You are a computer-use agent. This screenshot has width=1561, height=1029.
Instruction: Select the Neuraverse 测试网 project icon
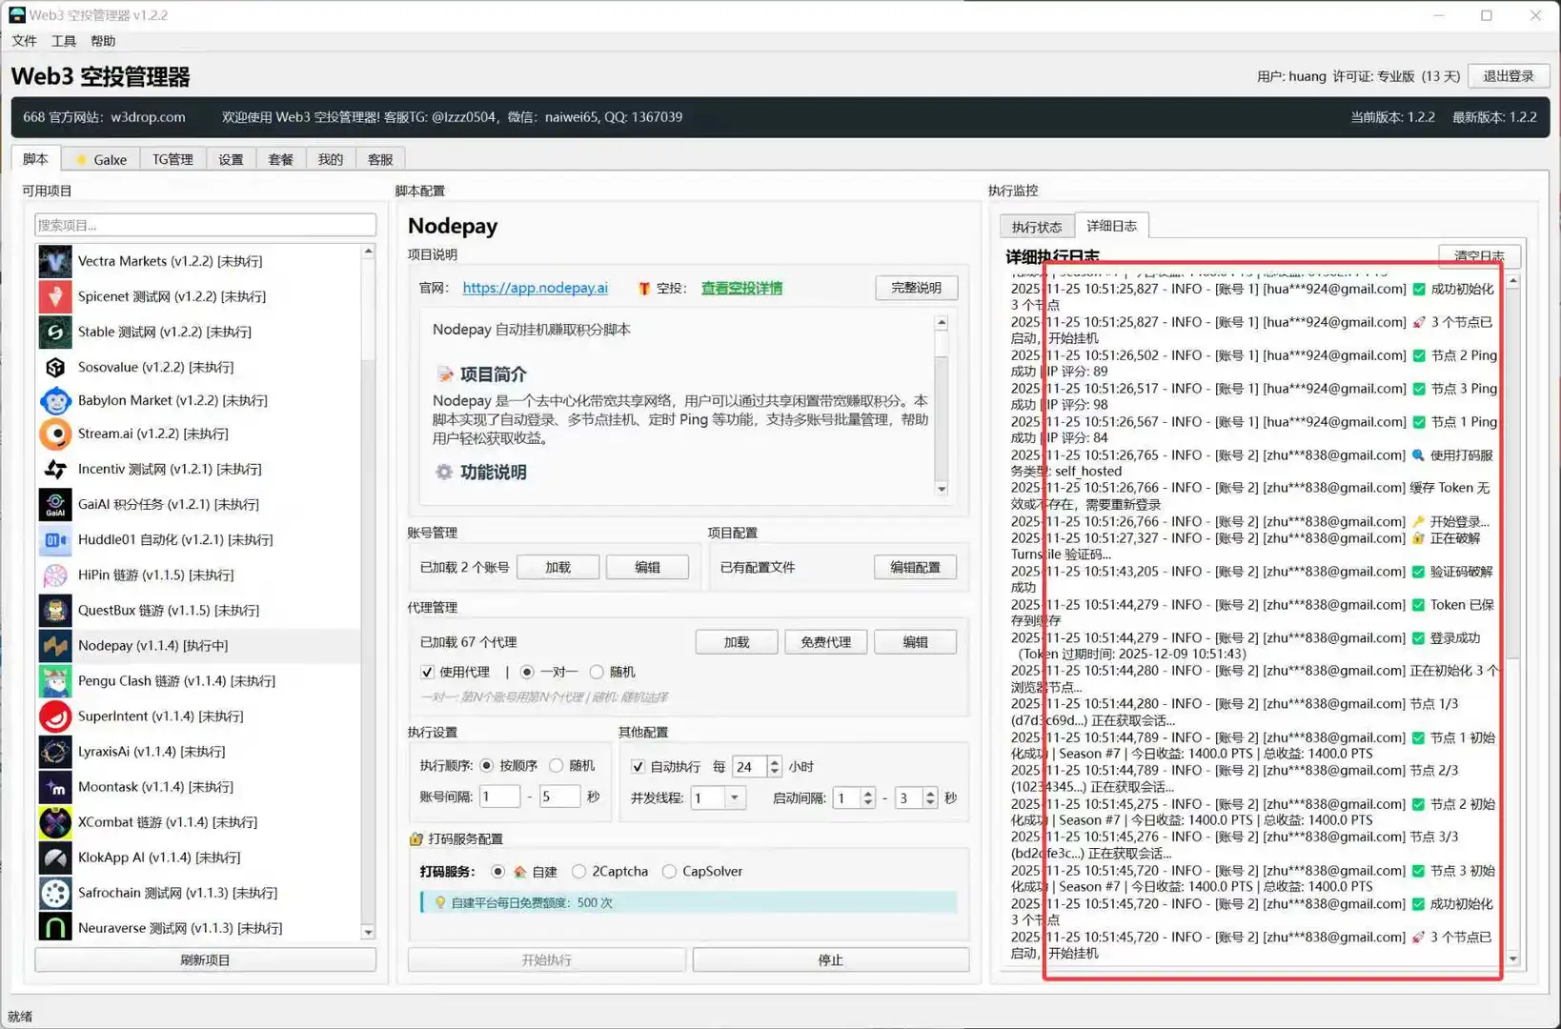[x=55, y=927]
